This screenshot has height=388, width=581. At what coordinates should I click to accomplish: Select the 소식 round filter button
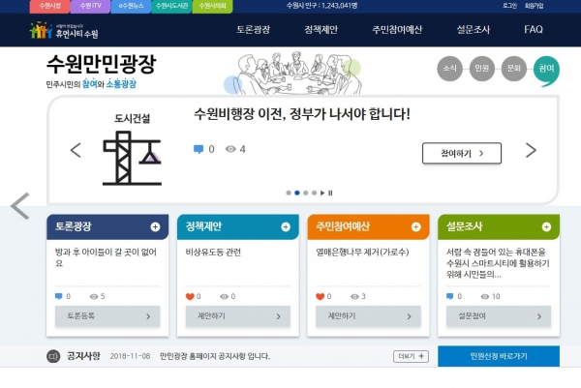tap(449, 69)
